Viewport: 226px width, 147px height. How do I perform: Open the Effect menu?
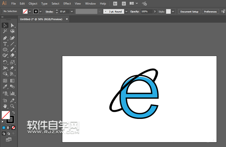point(67,4)
